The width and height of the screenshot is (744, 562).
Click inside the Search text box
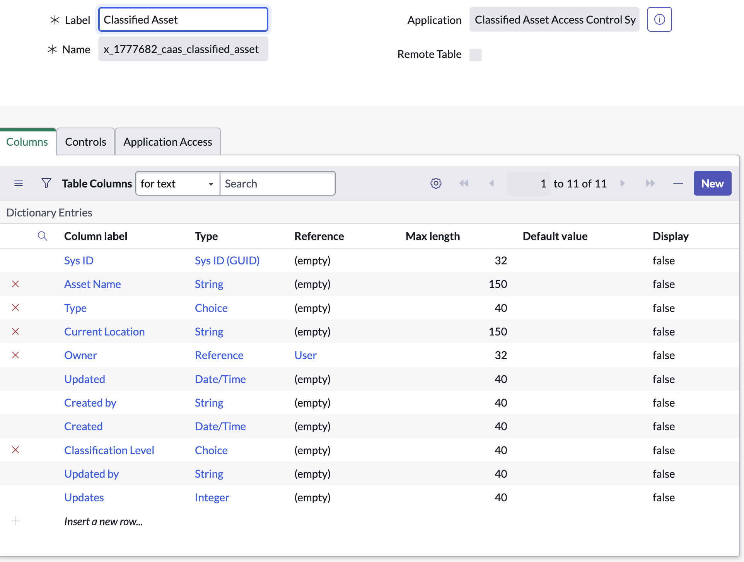pos(277,183)
